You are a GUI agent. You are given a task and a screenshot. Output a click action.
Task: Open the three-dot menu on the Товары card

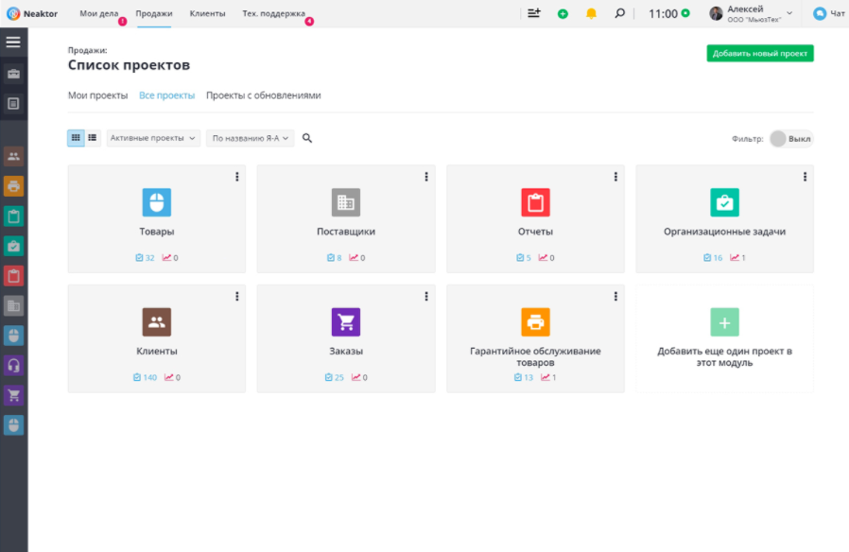point(237,177)
